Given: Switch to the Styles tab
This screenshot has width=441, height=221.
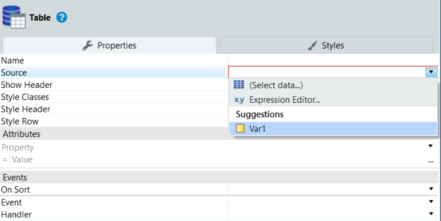Looking at the screenshot, I should point(329,45).
